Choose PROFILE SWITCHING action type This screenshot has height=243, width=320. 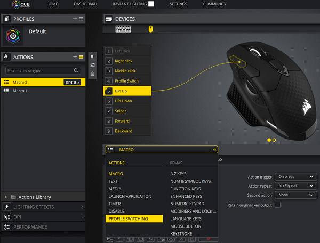pyautogui.click(x=134, y=218)
